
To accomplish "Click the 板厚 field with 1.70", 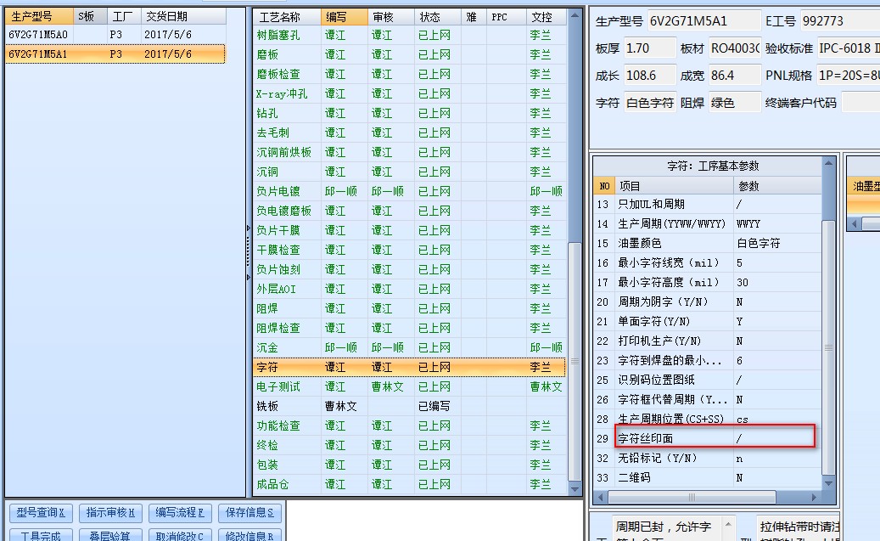I will (649, 48).
